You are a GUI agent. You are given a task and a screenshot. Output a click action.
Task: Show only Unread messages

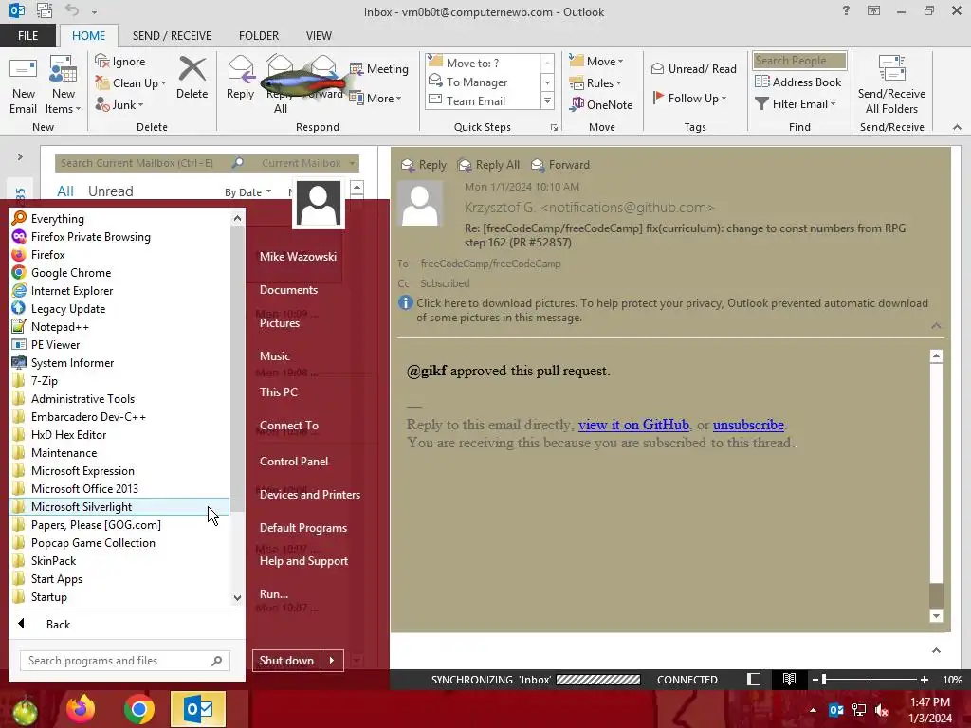click(x=110, y=191)
